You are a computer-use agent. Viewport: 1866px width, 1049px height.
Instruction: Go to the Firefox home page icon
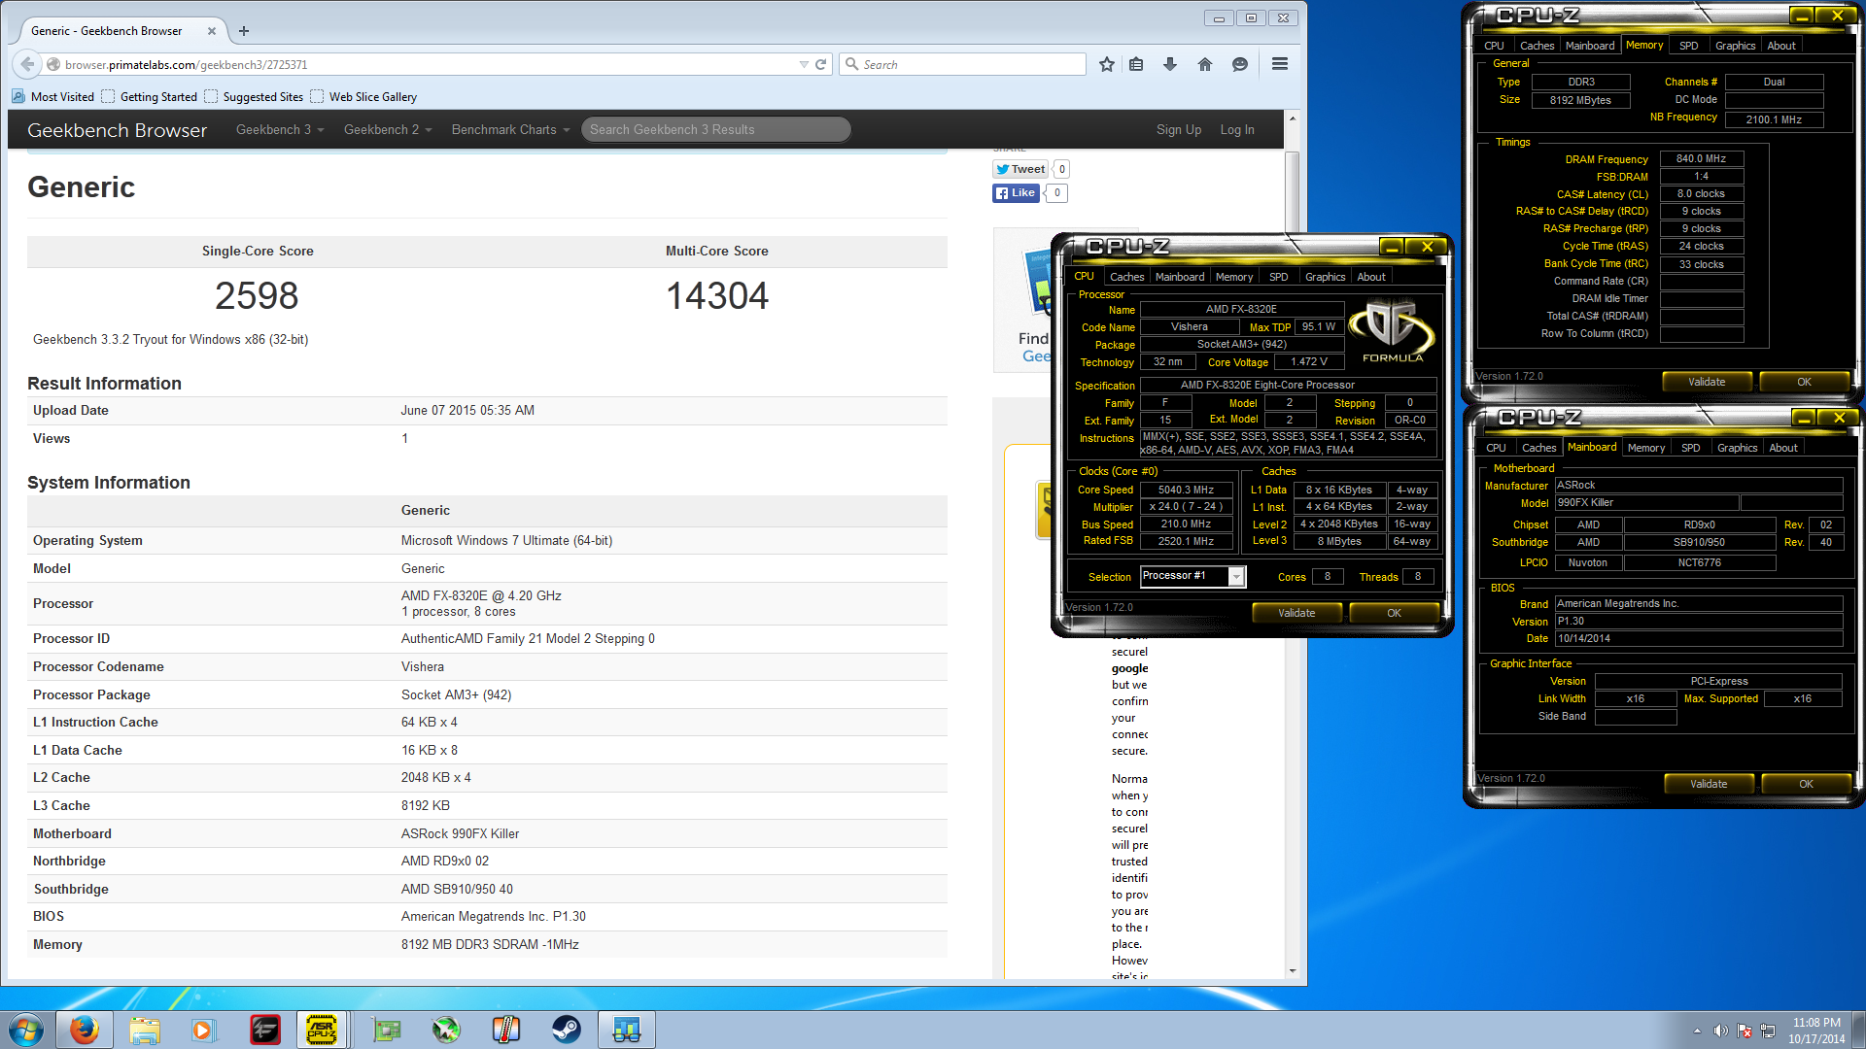point(1205,64)
